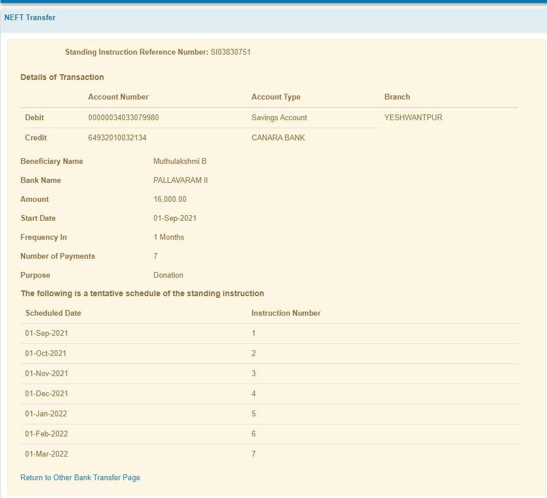Click the CANARA BANK credit entry

[x=278, y=138]
